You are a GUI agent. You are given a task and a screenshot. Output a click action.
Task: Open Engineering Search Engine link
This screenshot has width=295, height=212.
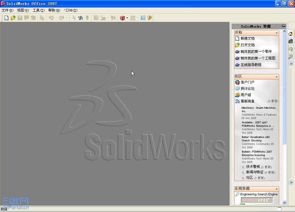pyautogui.click(x=259, y=195)
